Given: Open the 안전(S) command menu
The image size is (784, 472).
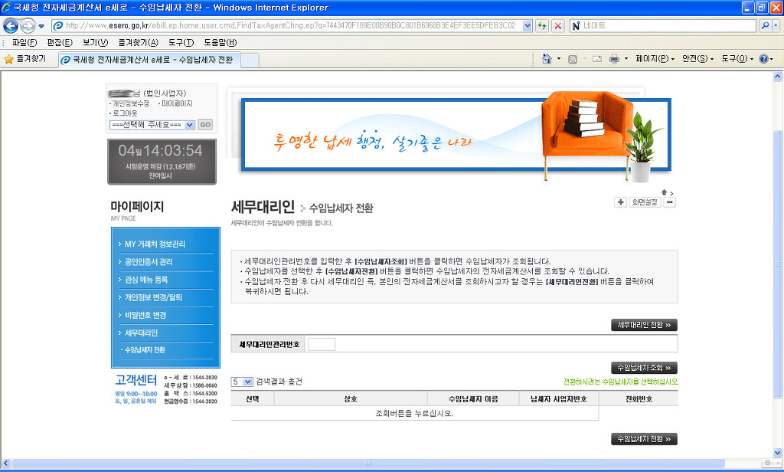Looking at the screenshot, I should click(x=698, y=59).
